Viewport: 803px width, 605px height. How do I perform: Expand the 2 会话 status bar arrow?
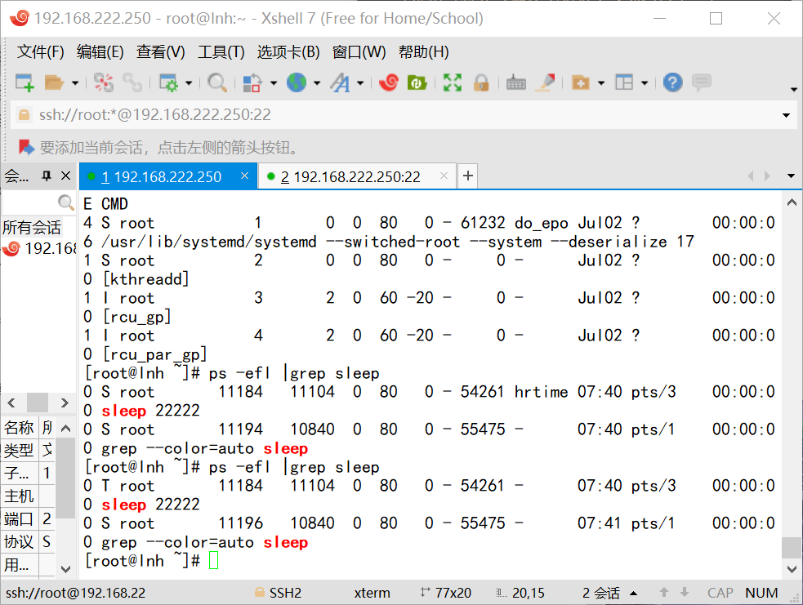[633, 594]
